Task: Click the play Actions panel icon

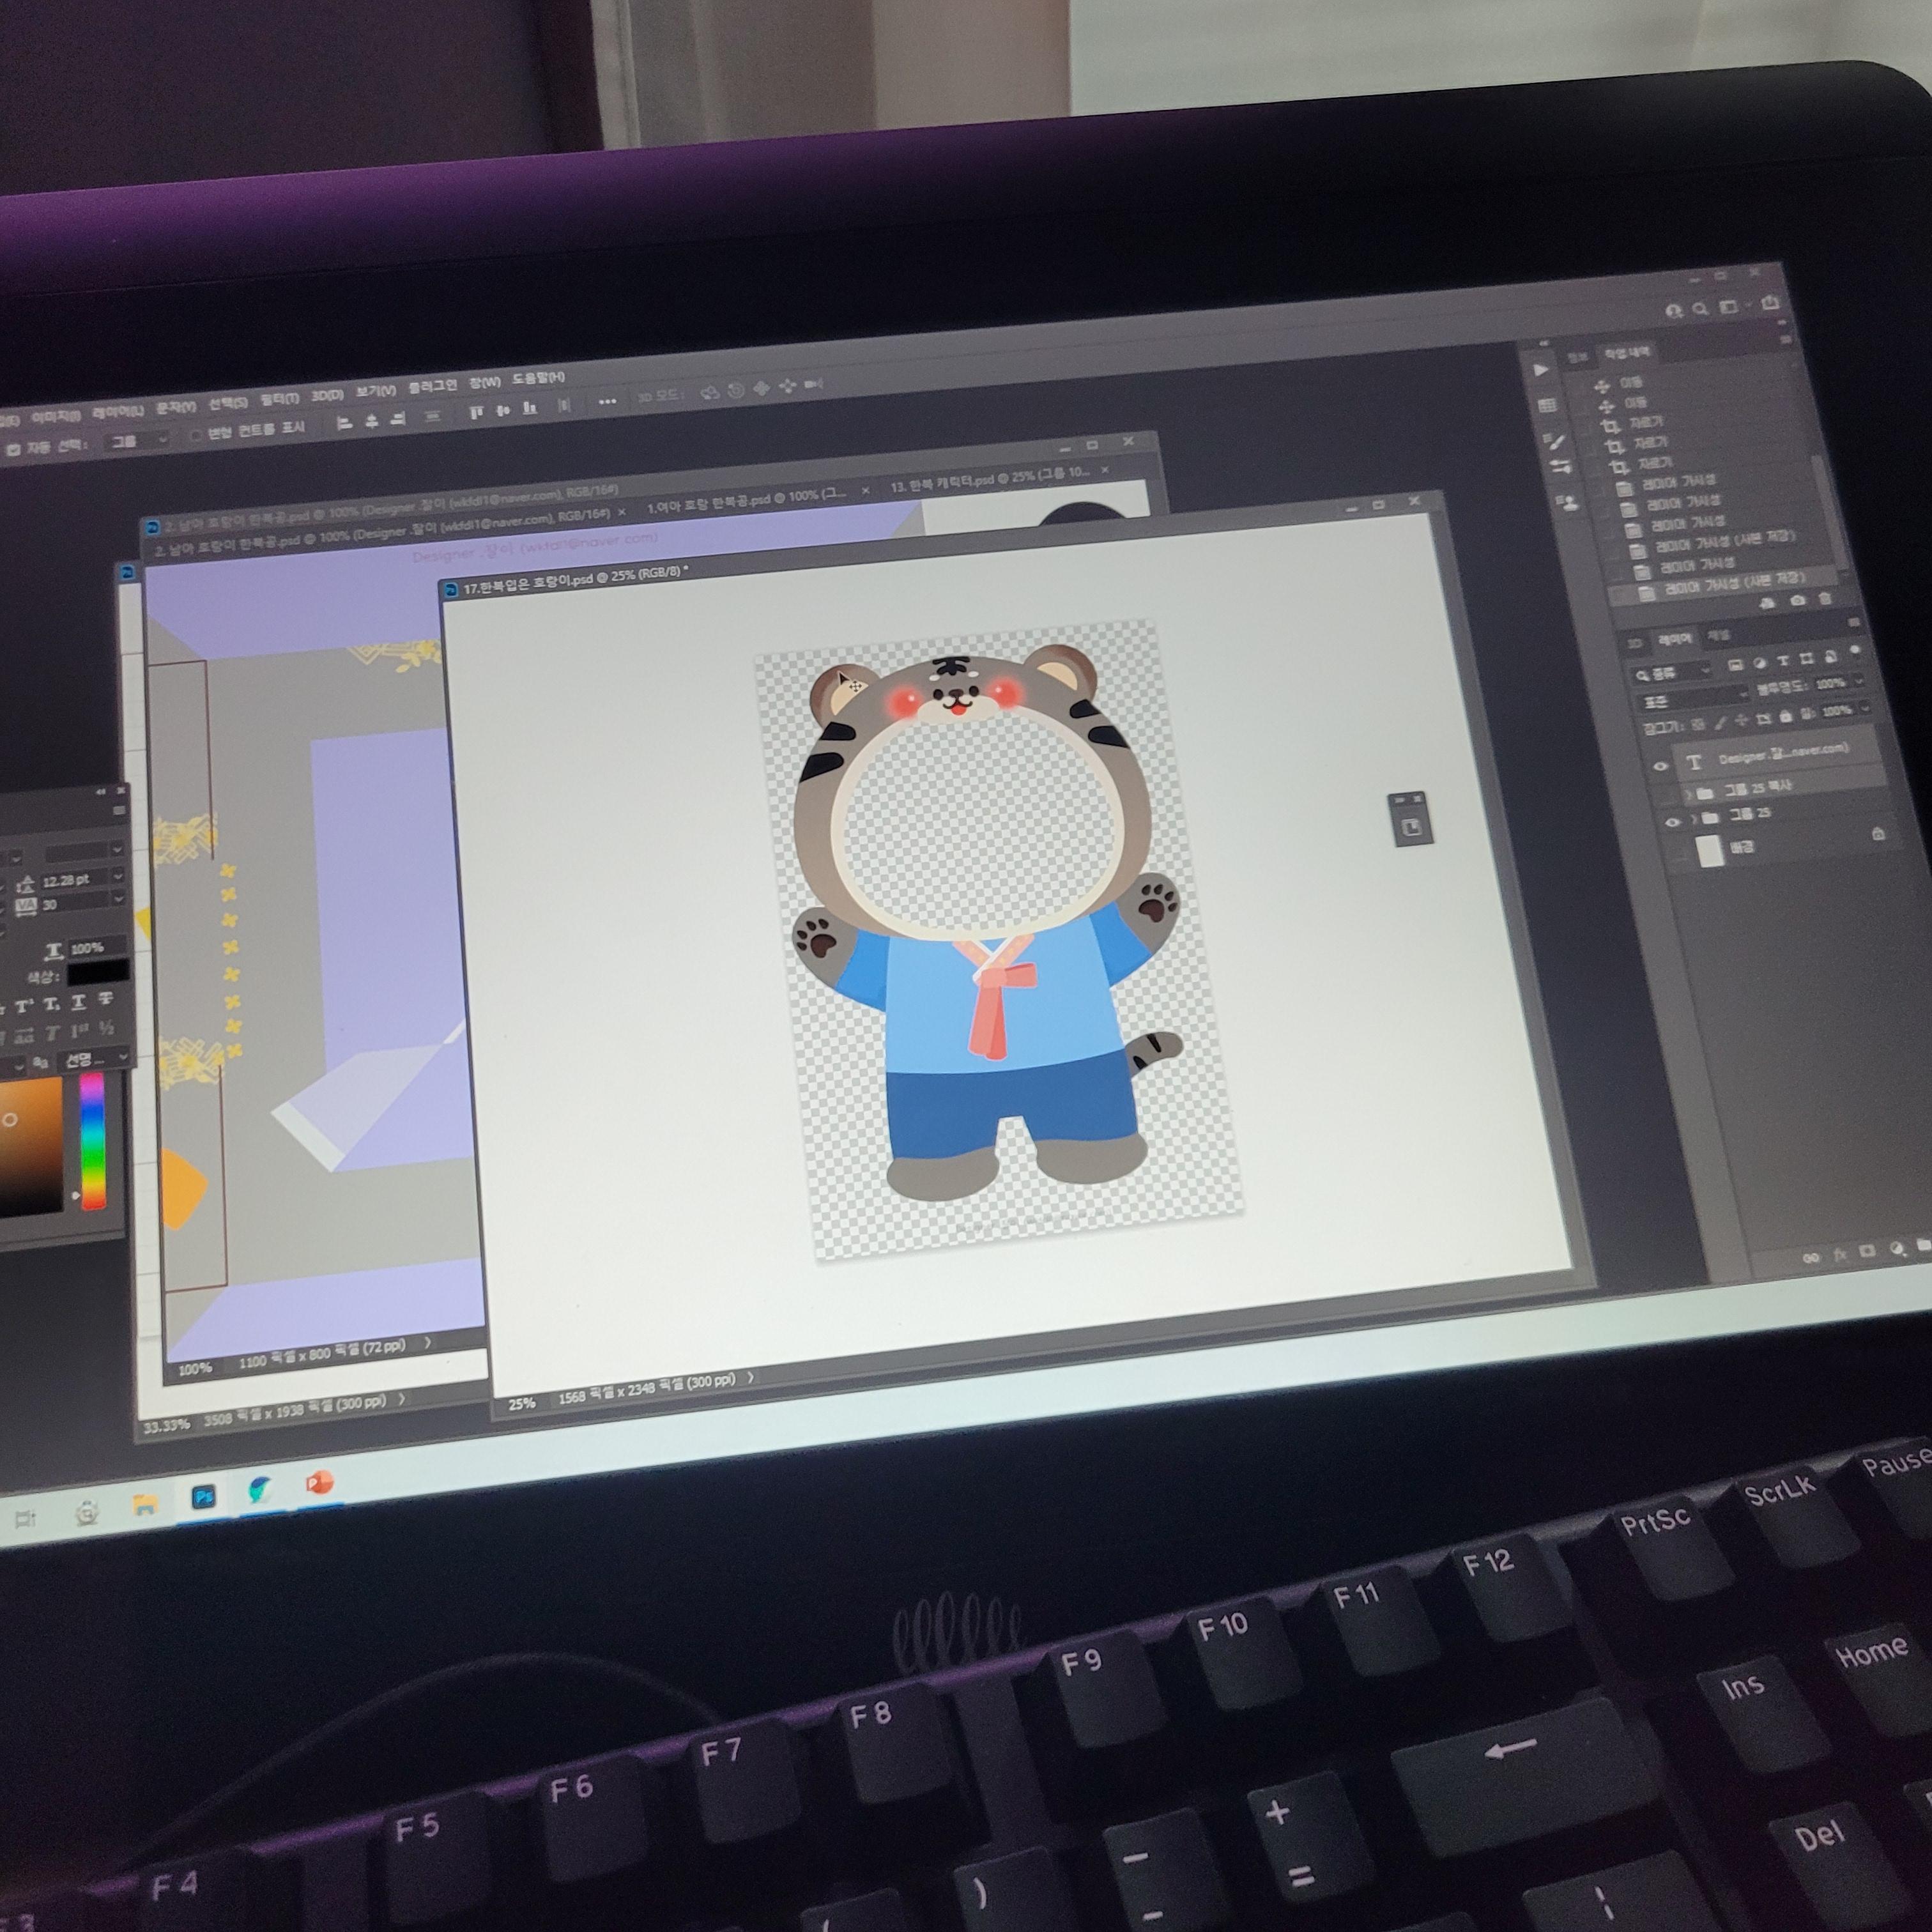Action: 1541,370
